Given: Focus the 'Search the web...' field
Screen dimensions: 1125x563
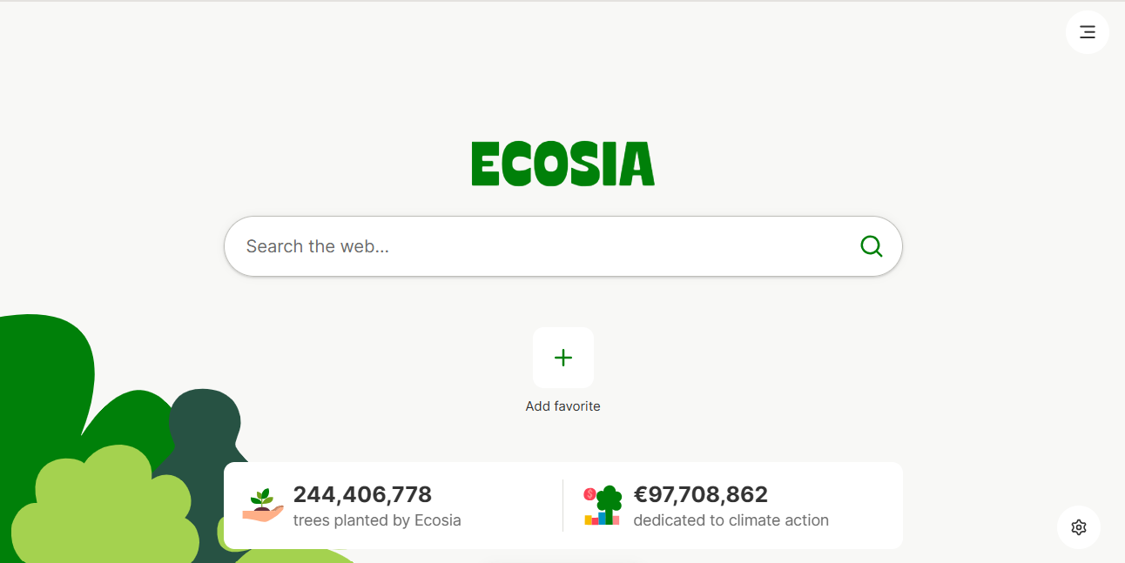Looking at the screenshot, I should [522, 246].
